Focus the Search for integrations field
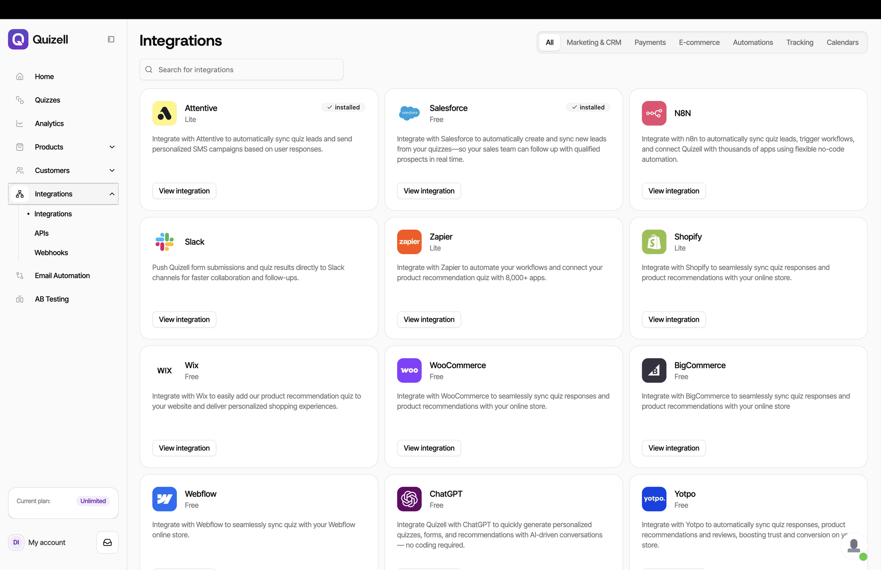This screenshot has height=570, width=881. click(x=242, y=70)
